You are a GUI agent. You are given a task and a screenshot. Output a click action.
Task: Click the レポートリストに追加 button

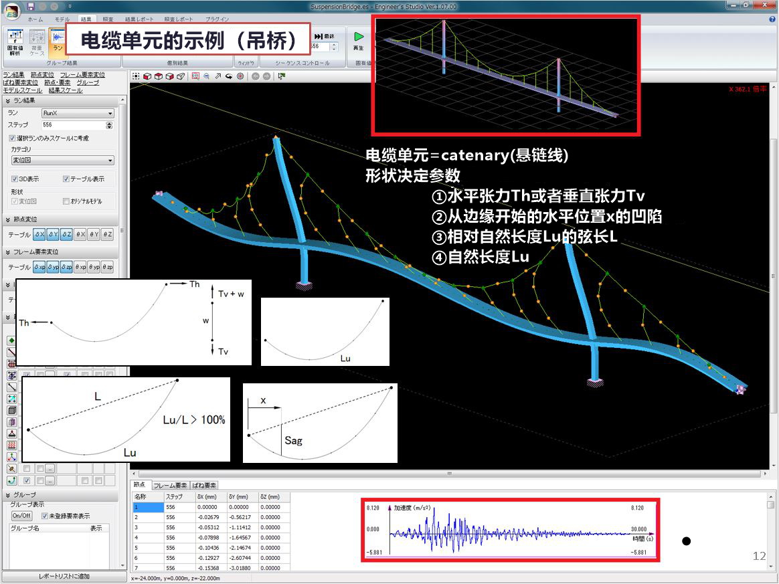click(64, 577)
